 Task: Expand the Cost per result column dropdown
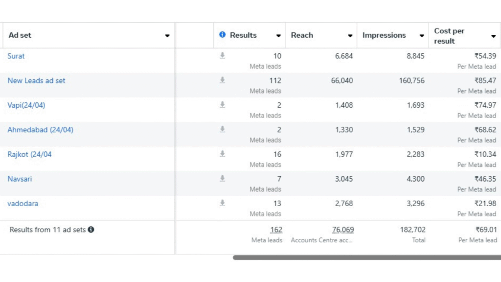point(493,36)
